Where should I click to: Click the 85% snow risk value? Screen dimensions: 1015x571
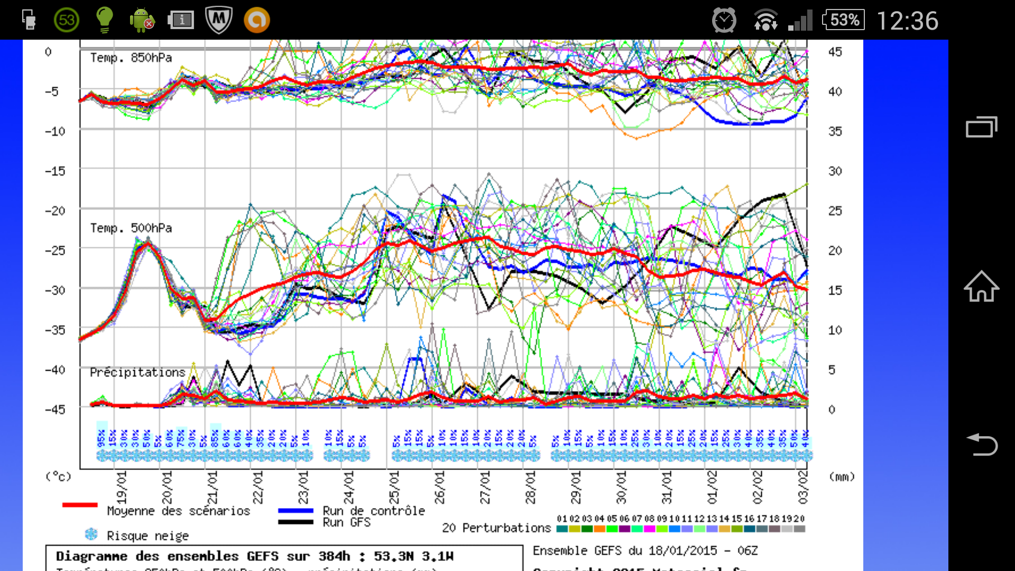tap(215, 438)
